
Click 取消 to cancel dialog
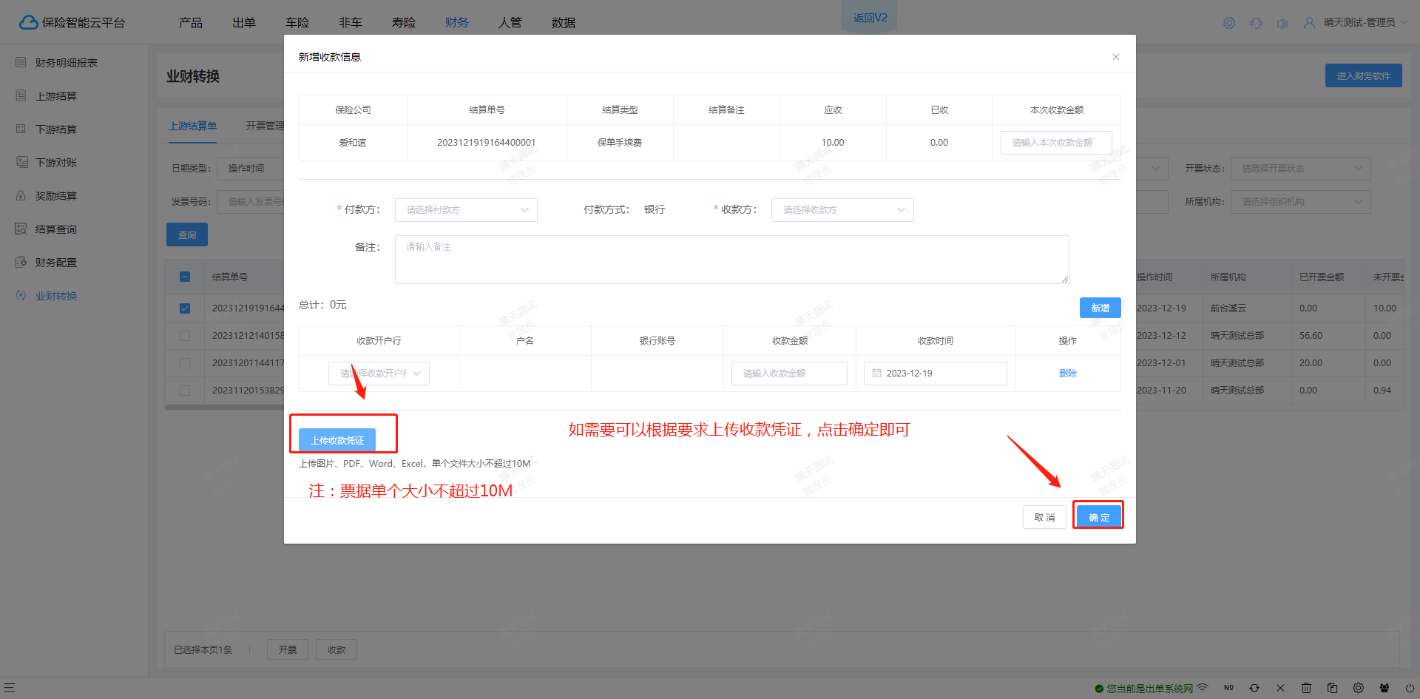pyautogui.click(x=1044, y=517)
